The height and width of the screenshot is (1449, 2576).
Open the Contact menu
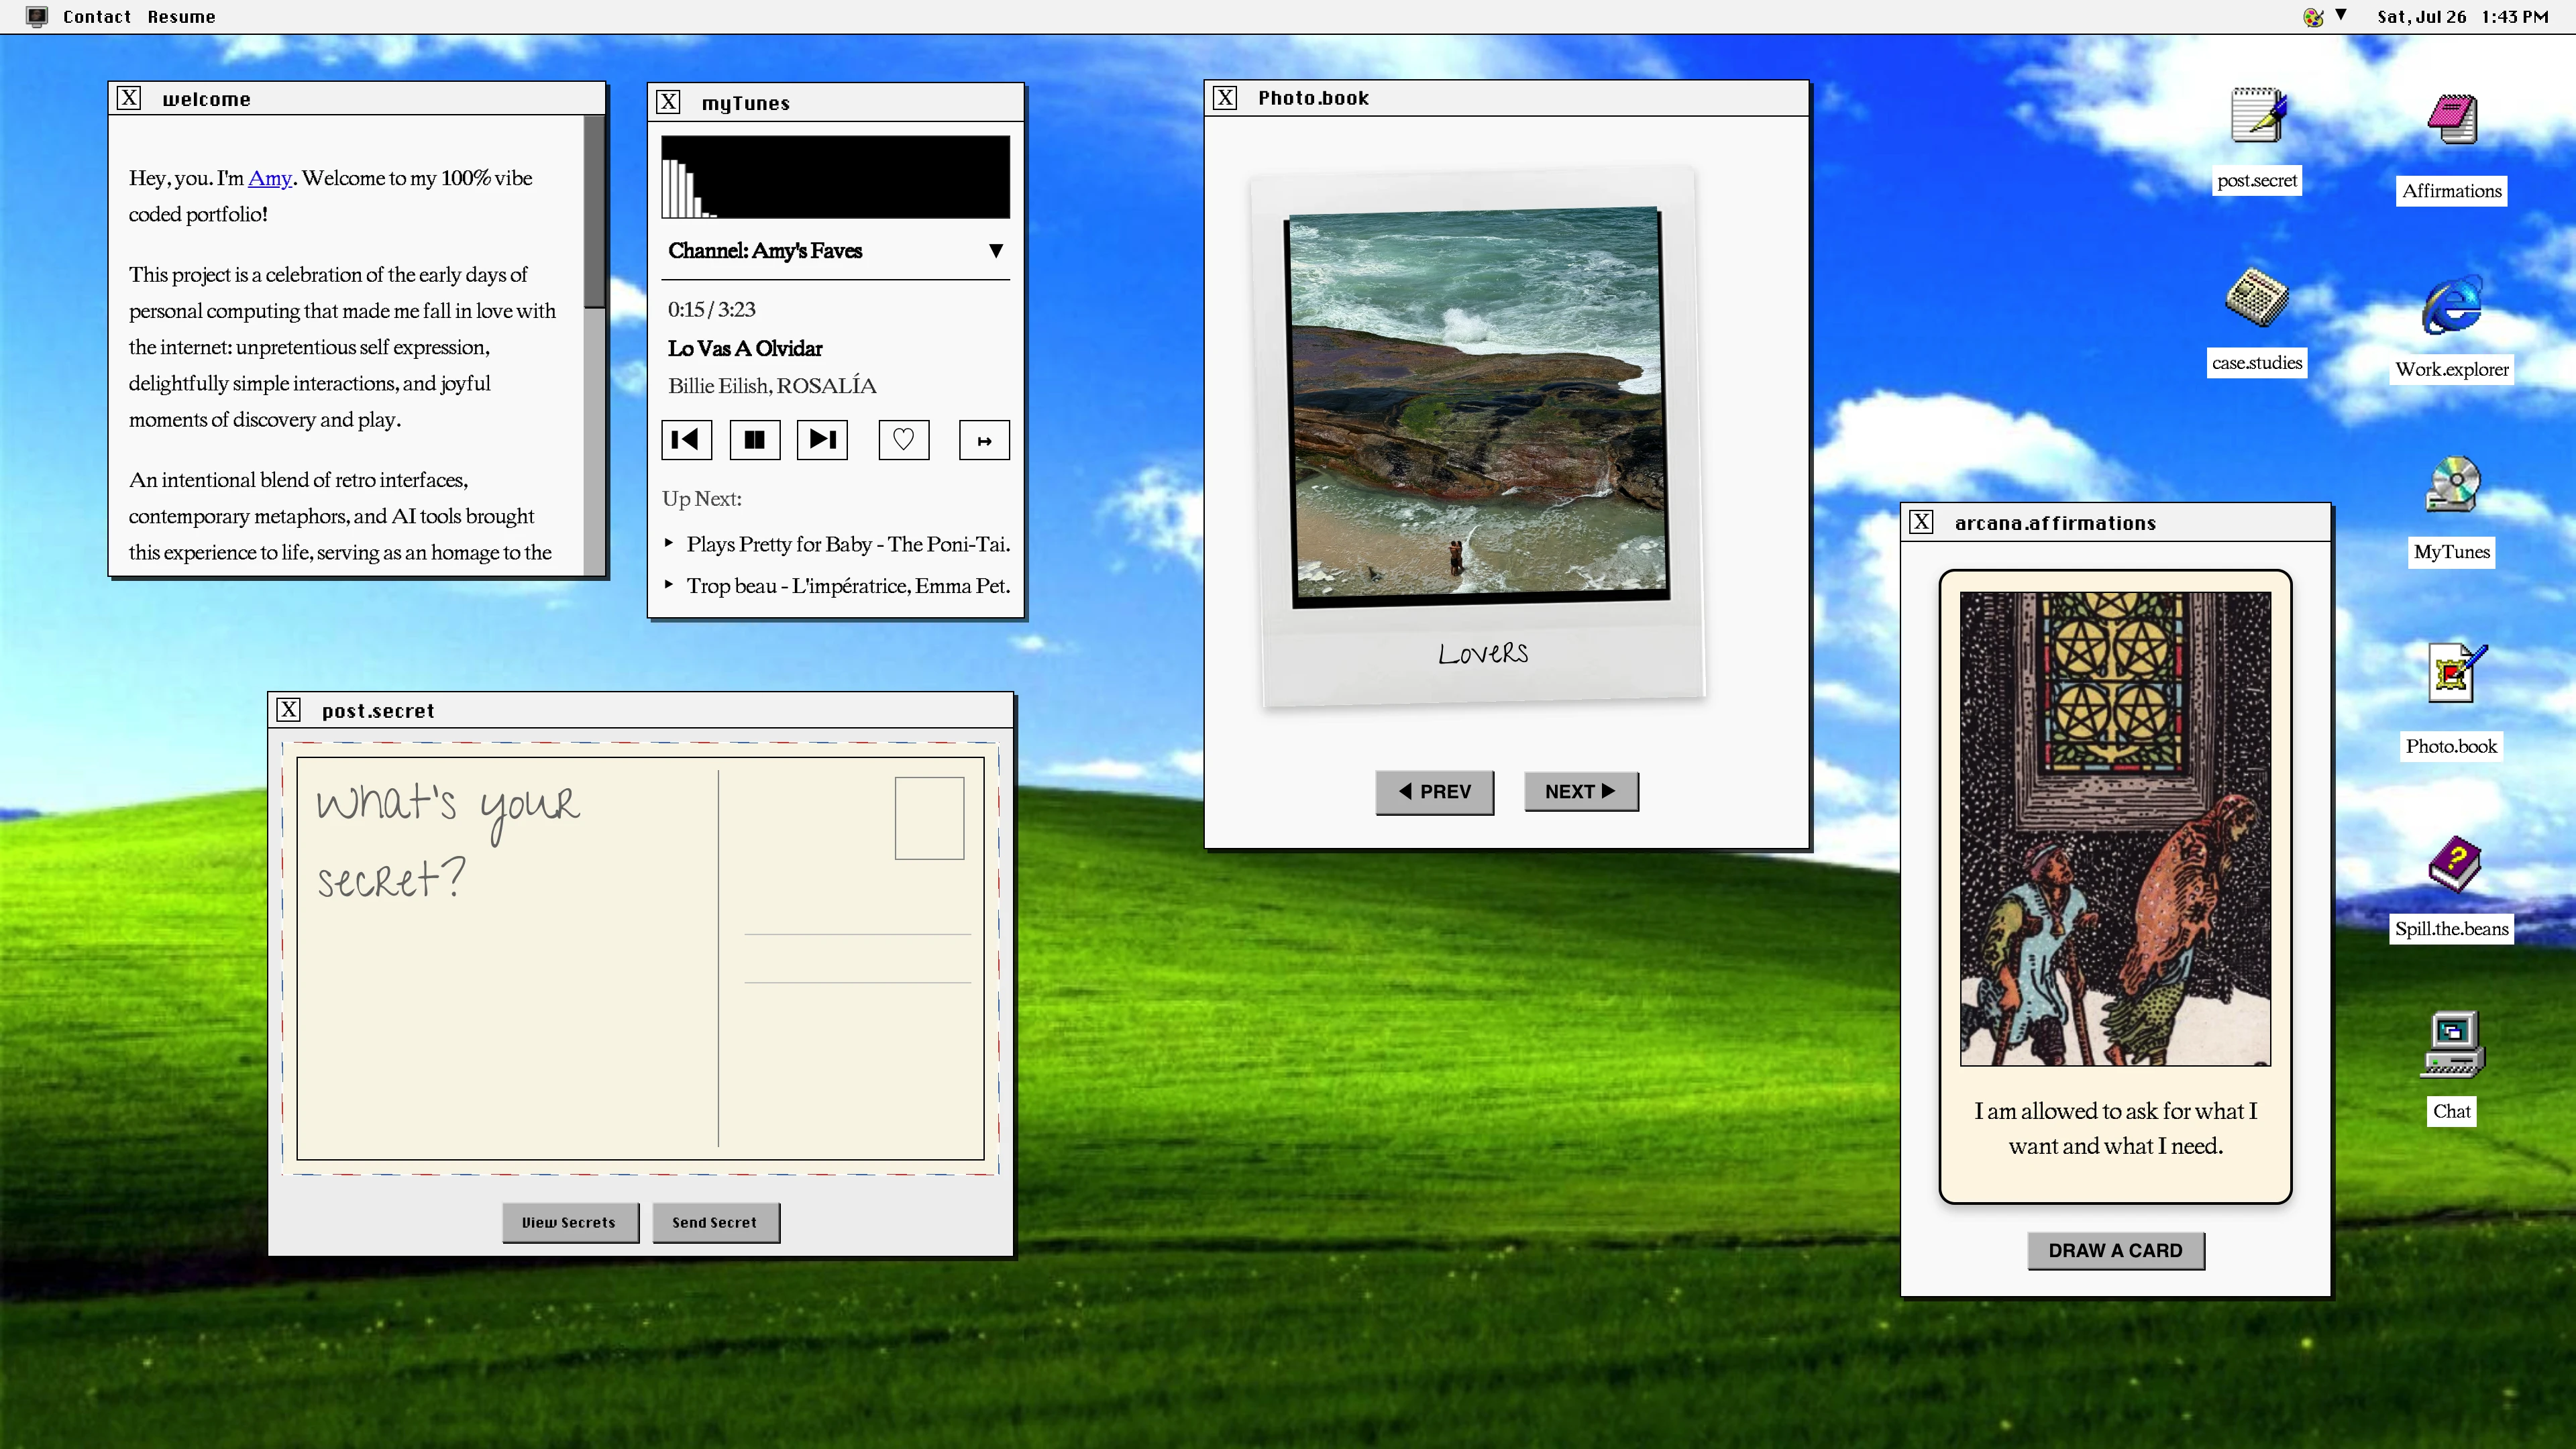pos(97,16)
